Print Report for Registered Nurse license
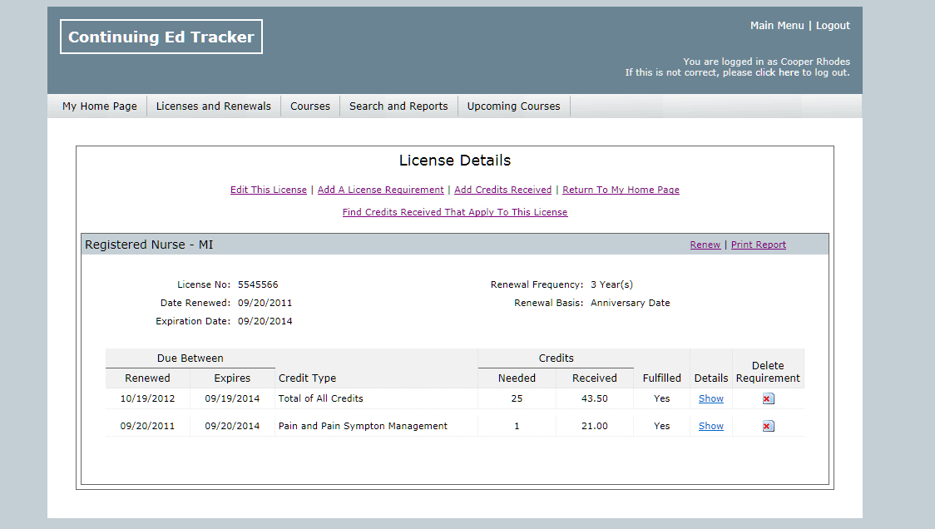 [x=758, y=245]
